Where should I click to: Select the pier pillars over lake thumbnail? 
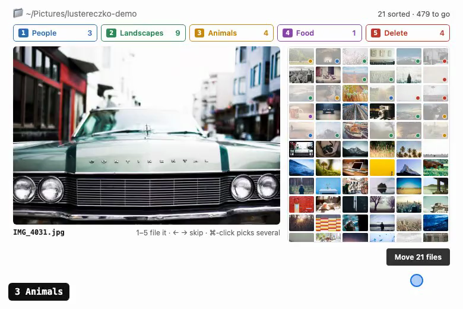coord(436,186)
